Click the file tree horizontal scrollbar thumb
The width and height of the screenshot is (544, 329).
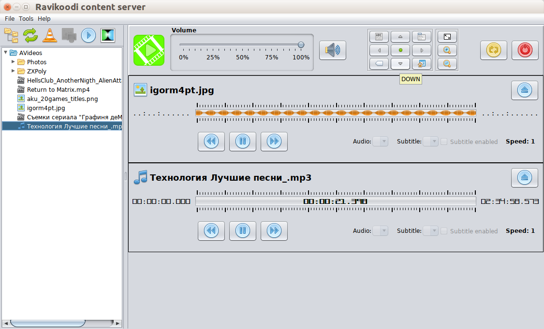(47, 323)
